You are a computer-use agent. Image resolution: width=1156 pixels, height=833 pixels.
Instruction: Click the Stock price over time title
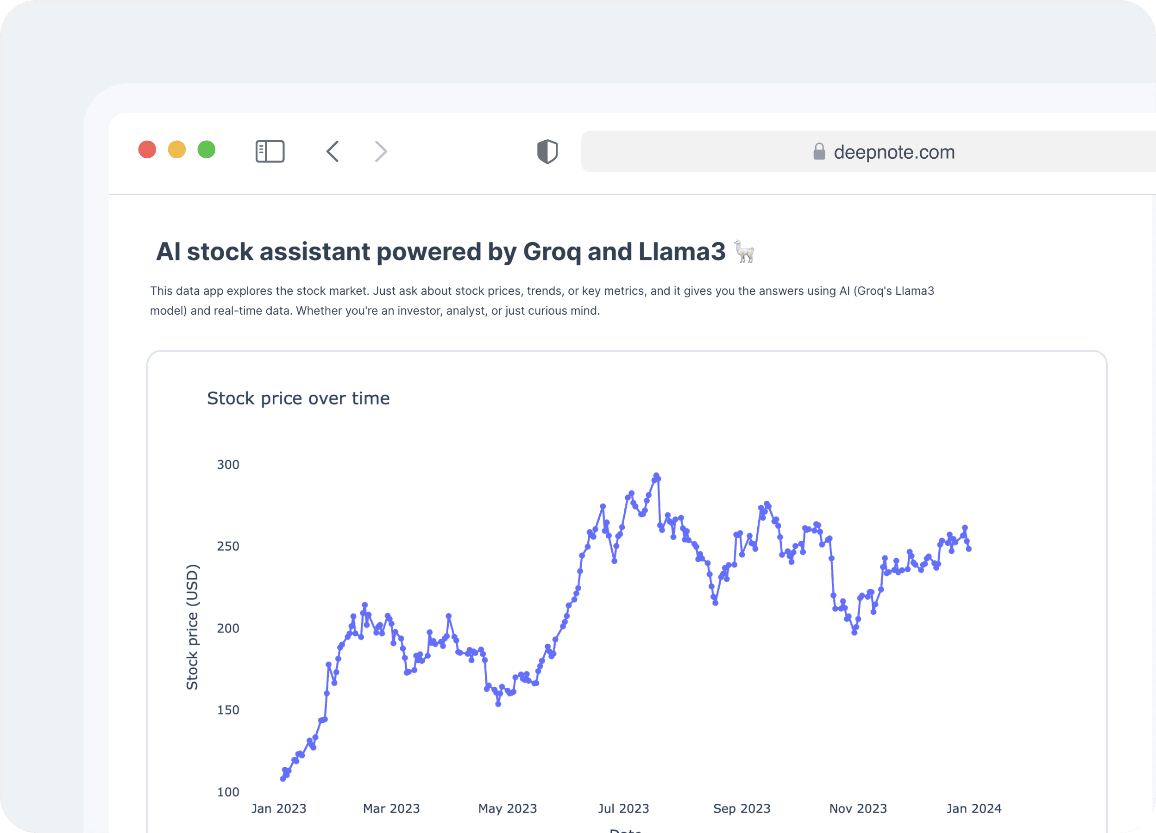[x=298, y=398]
